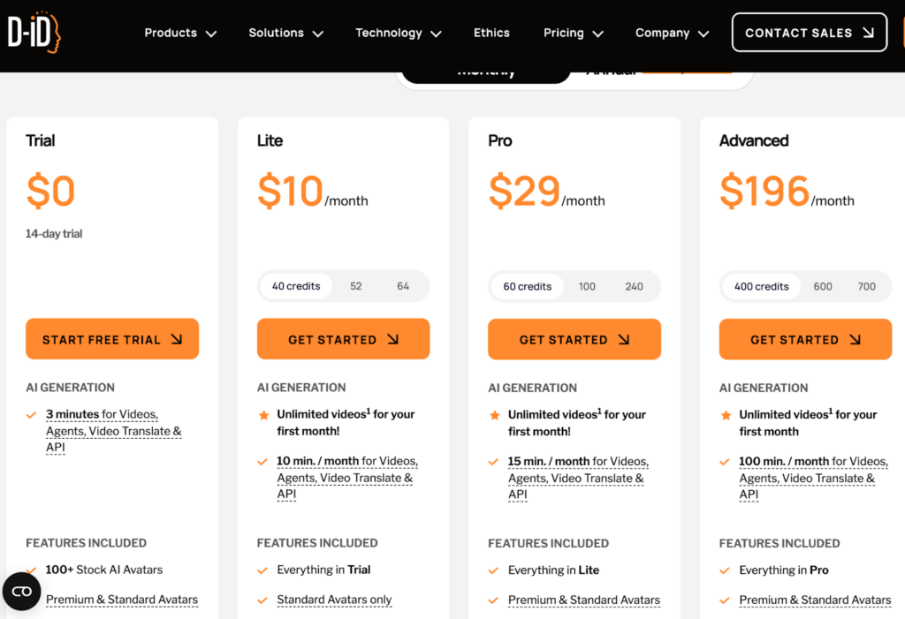Click the Contact Sales button
905x619 pixels.
tap(810, 33)
